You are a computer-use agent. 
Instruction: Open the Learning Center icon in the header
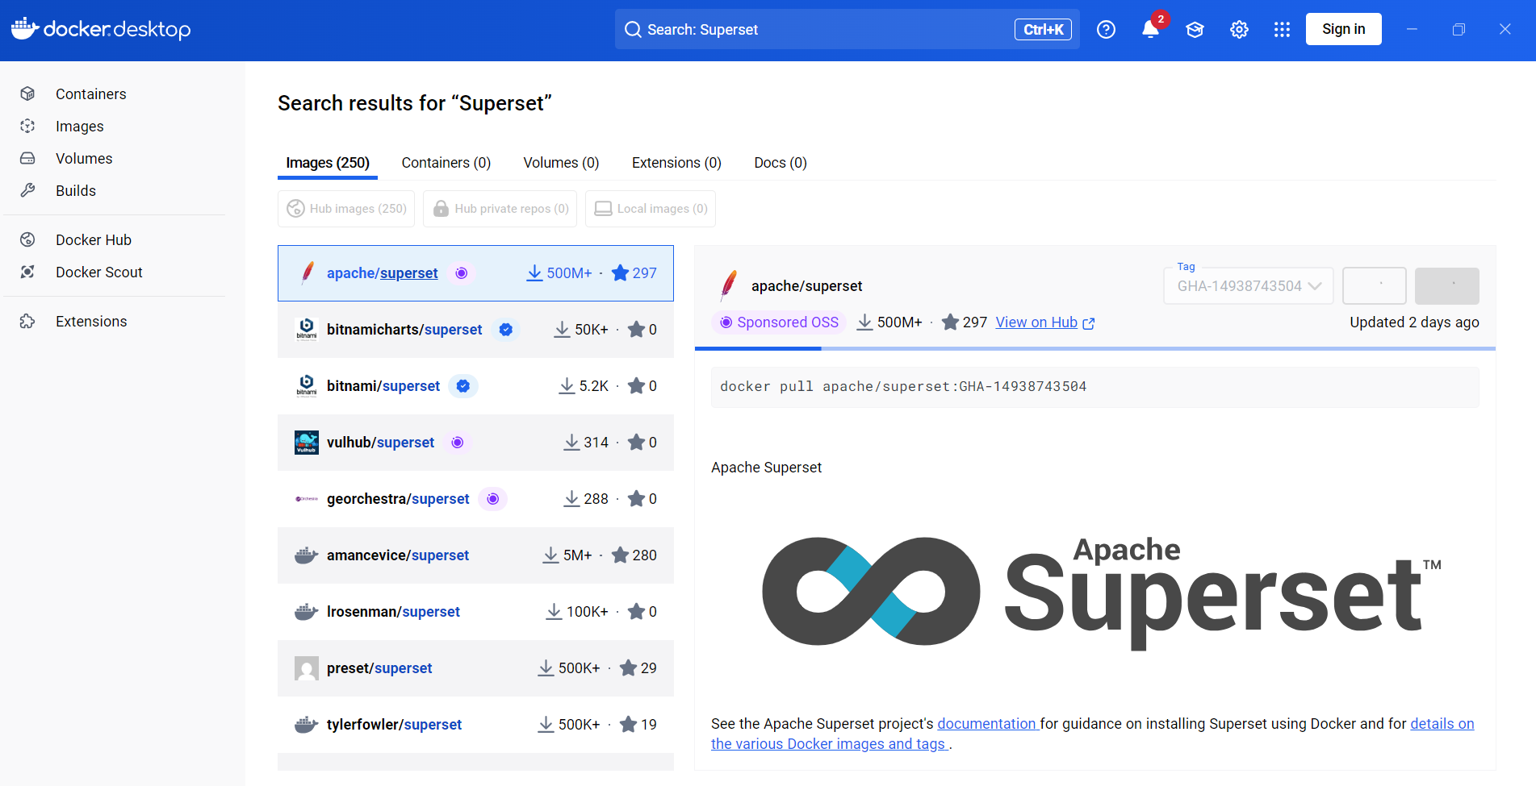tap(1195, 29)
